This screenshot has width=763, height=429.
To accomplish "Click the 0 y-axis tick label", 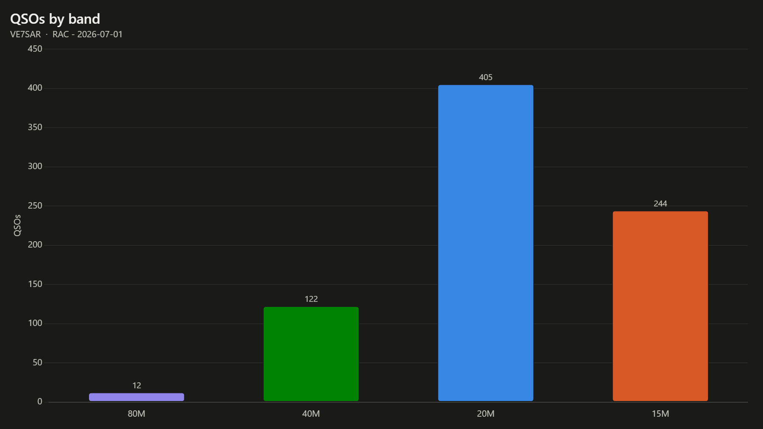I will coord(40,401).
